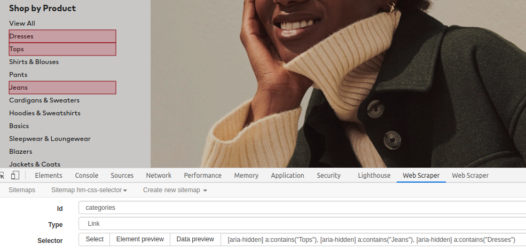This screenshot has height=252, width=526.
Task: Select the View All link
Action: (22, 23)
